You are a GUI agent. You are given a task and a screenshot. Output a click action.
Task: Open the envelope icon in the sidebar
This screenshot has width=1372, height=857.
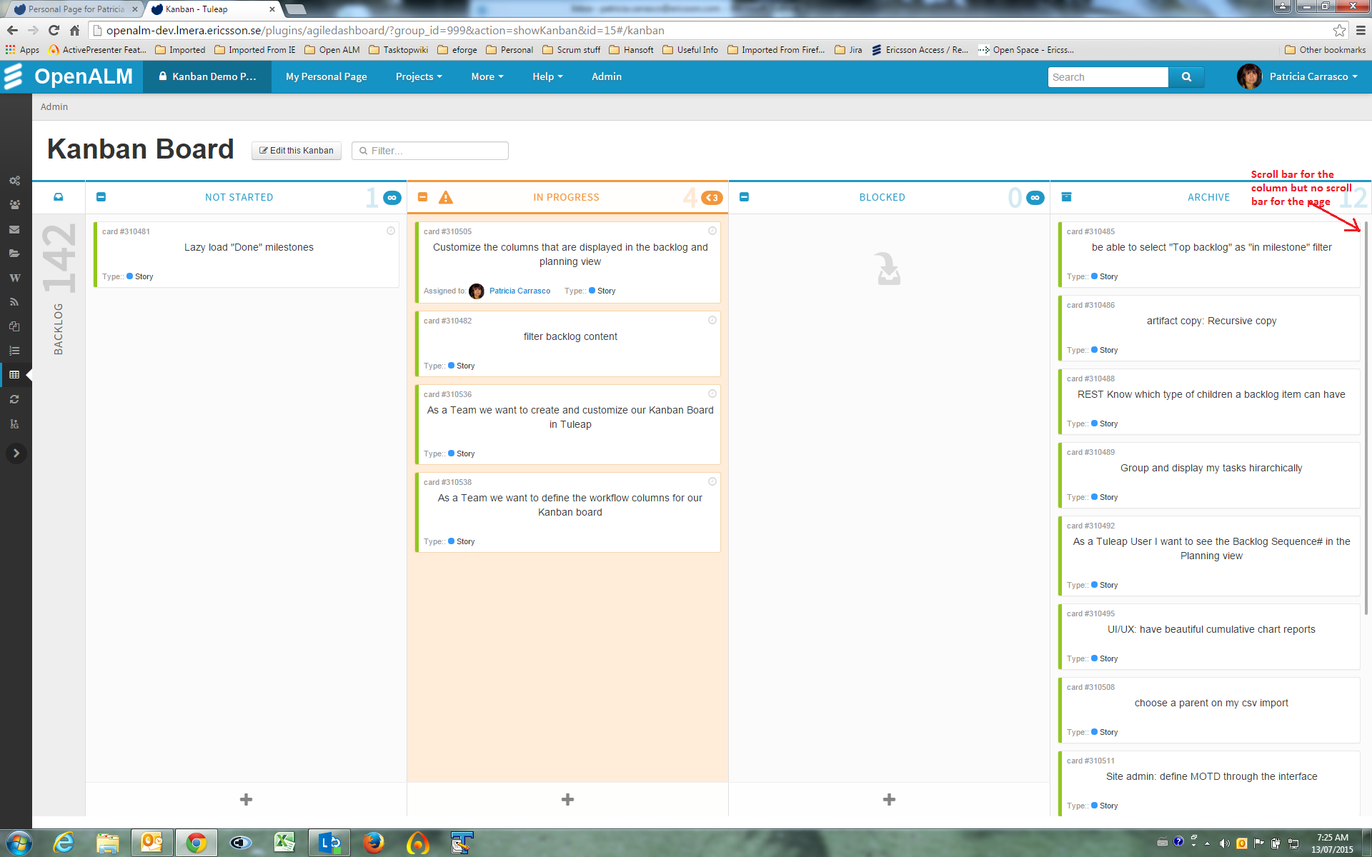click(14, 229)
